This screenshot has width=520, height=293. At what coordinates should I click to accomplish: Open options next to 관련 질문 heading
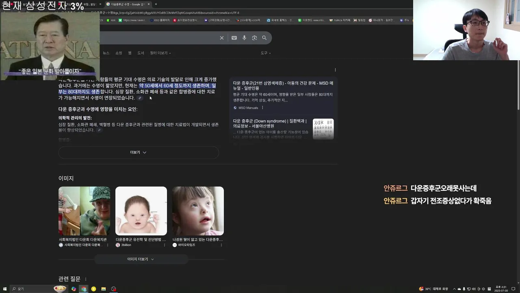coord(85,279)
